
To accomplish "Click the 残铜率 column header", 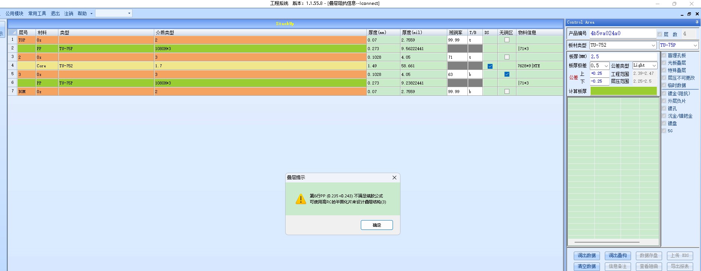I will click(457, 33).
